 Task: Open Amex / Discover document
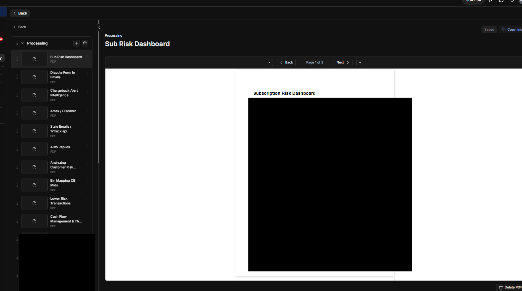pos(52,113)
